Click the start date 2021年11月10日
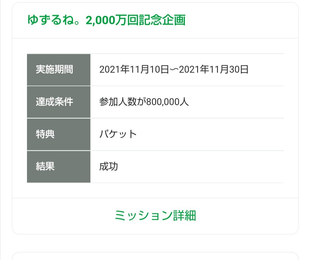This screenshot has width=310, height=260. [134, 70]
